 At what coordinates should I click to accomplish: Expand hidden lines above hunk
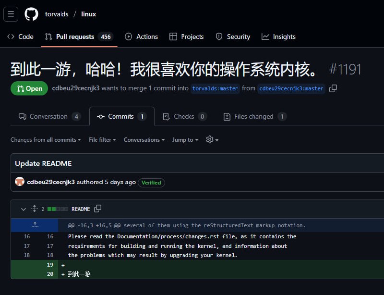(x=35, y=225)
